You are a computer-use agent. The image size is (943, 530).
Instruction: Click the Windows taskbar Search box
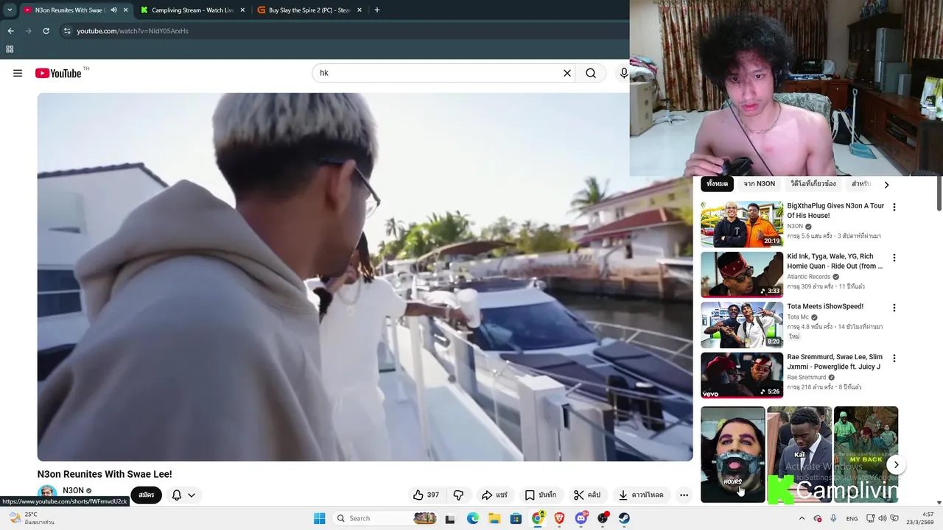pyautogui.click(x=386, y=518)
